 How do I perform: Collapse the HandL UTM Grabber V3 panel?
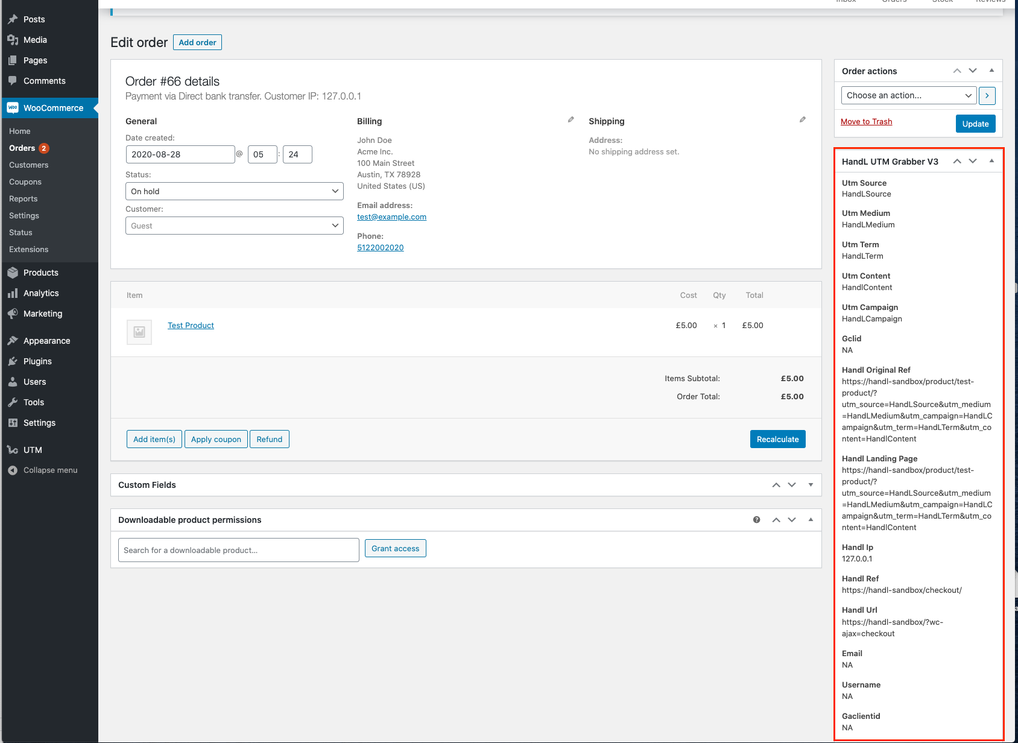tap(991, 161)
